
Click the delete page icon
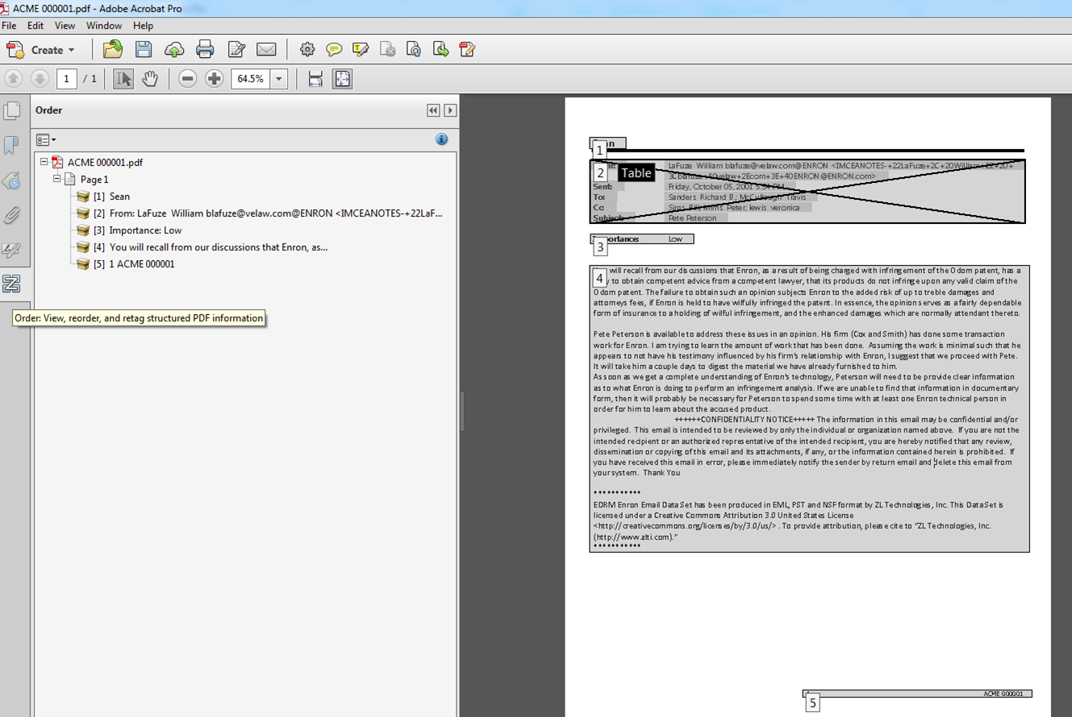387,50
